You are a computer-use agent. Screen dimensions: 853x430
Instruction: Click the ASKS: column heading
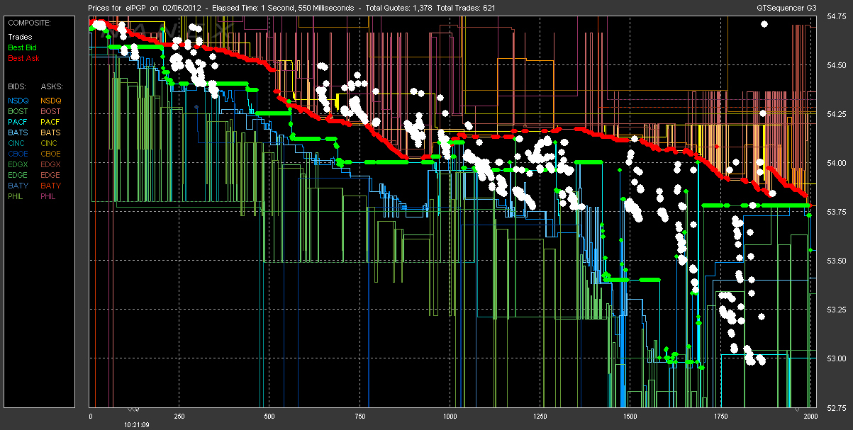(51, 86)
